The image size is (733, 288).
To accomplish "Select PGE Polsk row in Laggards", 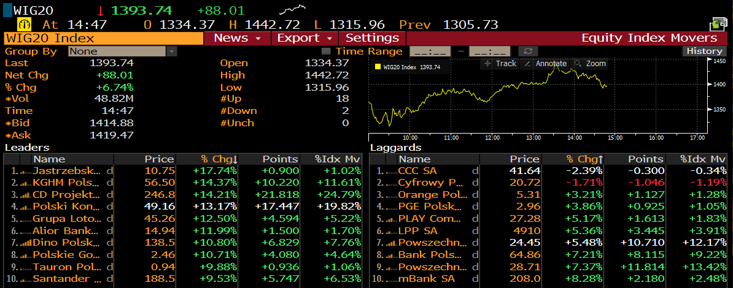I will coord(548,207).
